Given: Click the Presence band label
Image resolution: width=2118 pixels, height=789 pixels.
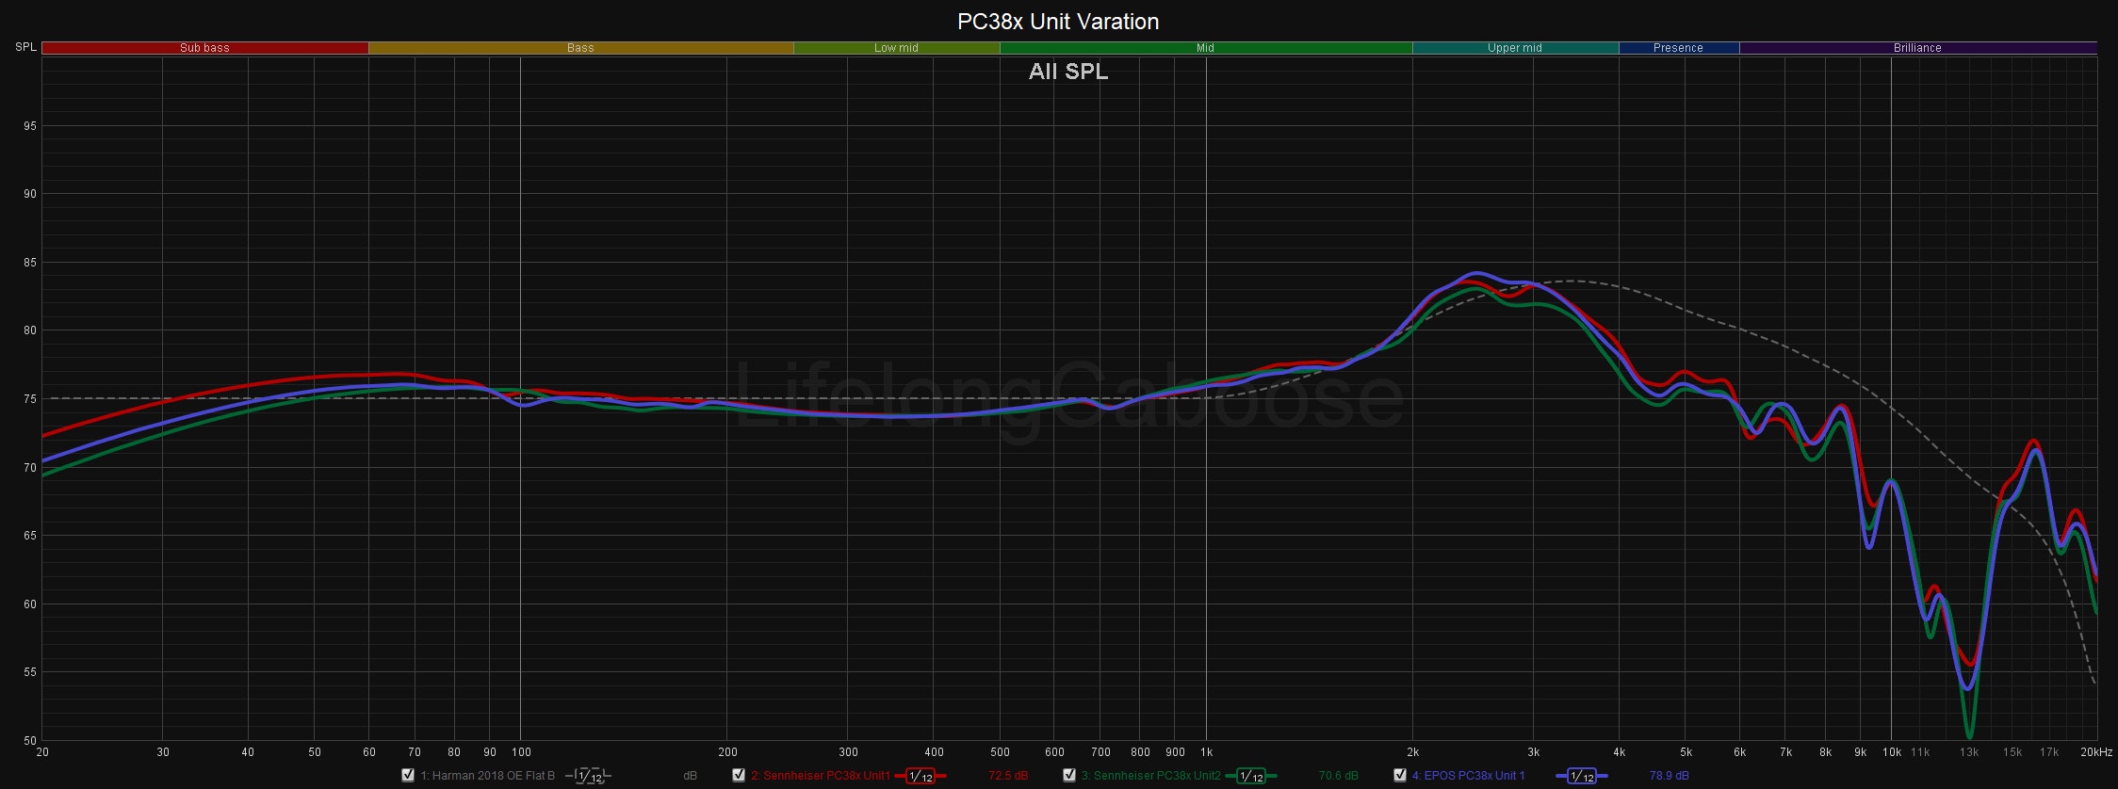Looking at the screenshot, I should click(x=1678, y=48).
